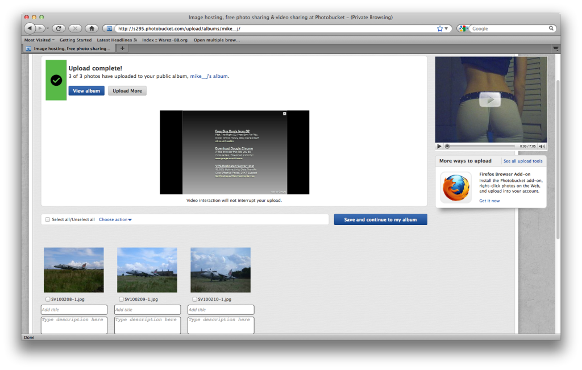The height and width of the screenshot is (370, 582).
Task: Click the large play overlay on video
Action: pos(490,99)
